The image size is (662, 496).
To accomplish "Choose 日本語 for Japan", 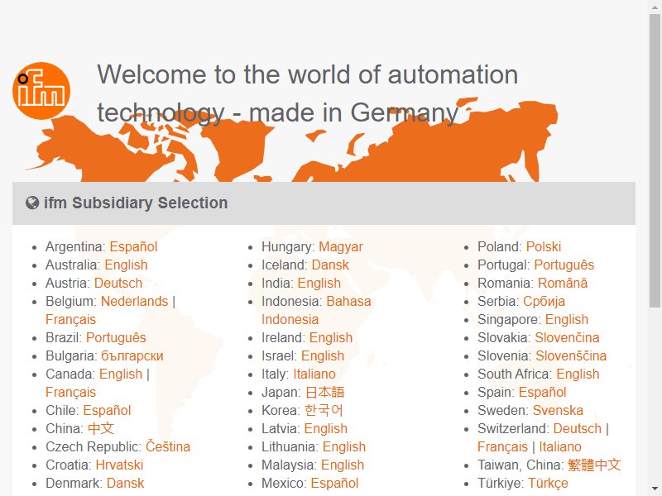I will pos(324,392).
